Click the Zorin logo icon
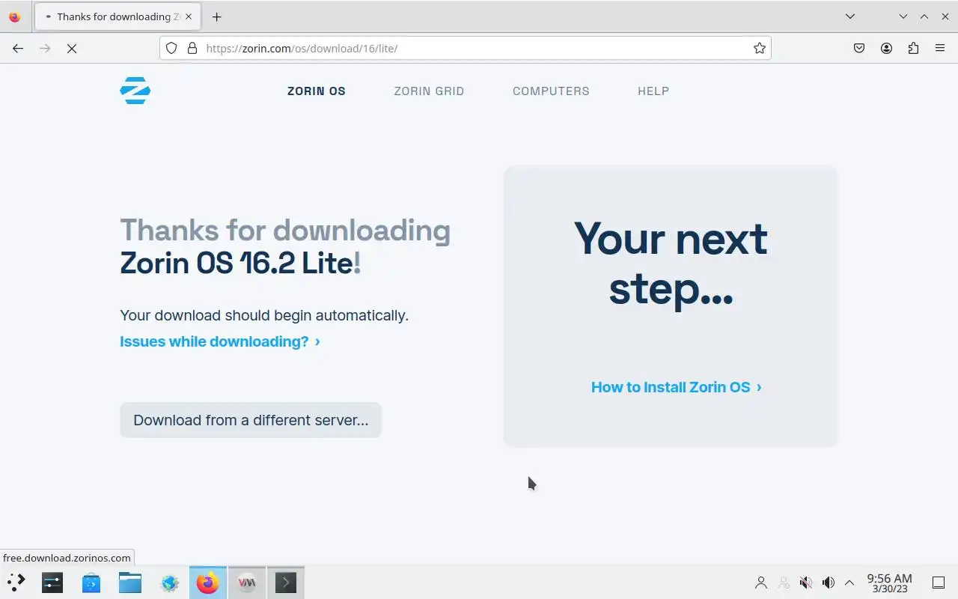958x599 pixels. click(x=135, y=91)
